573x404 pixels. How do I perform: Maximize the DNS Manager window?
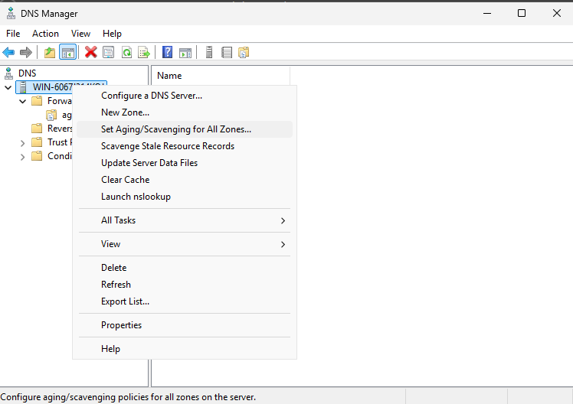pyautogui.click(x=522, y=13)
